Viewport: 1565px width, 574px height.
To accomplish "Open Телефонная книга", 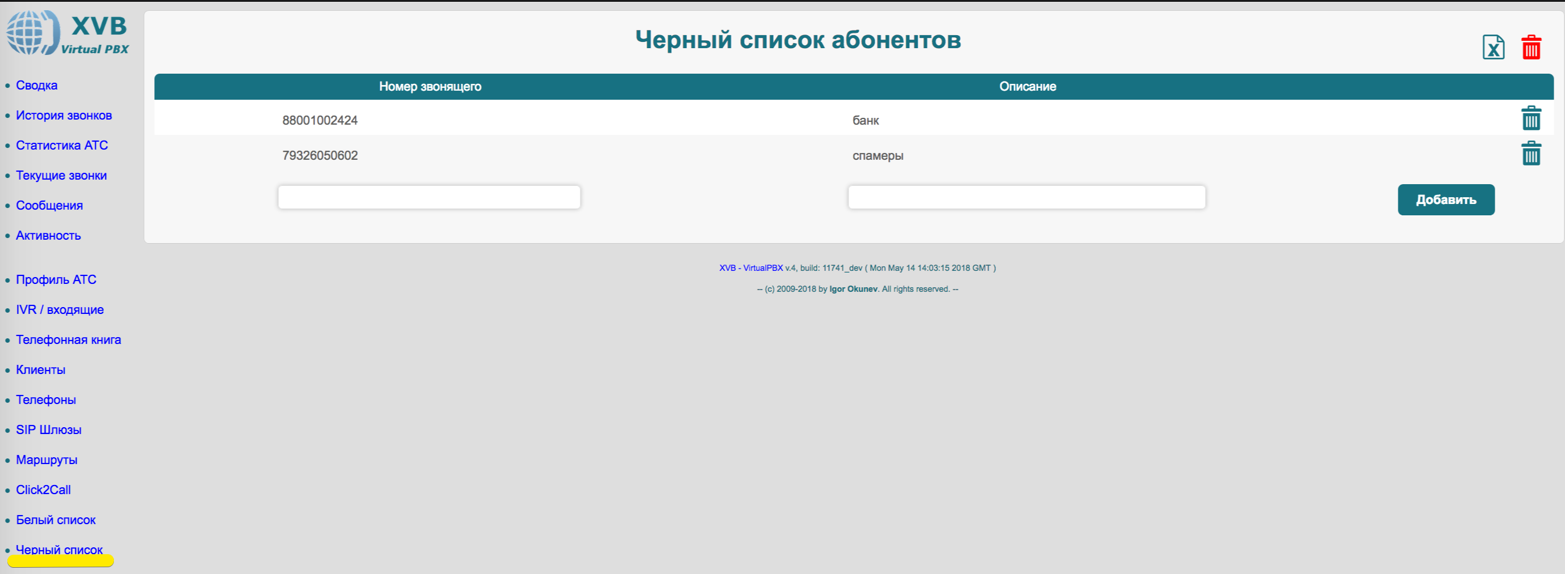I will point(68,340).
